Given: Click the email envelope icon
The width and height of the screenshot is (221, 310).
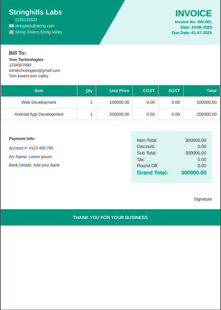Looking at the screenshot, I should [x=11, y=26].
